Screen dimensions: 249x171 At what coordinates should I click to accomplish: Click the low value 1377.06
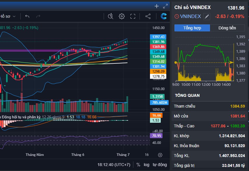tap(218, 126)
